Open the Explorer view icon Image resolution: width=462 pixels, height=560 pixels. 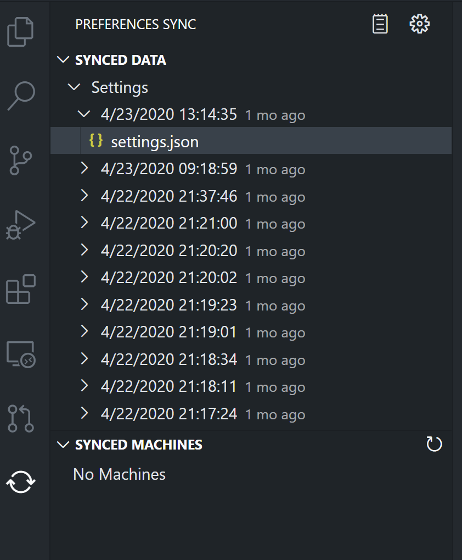20,32
